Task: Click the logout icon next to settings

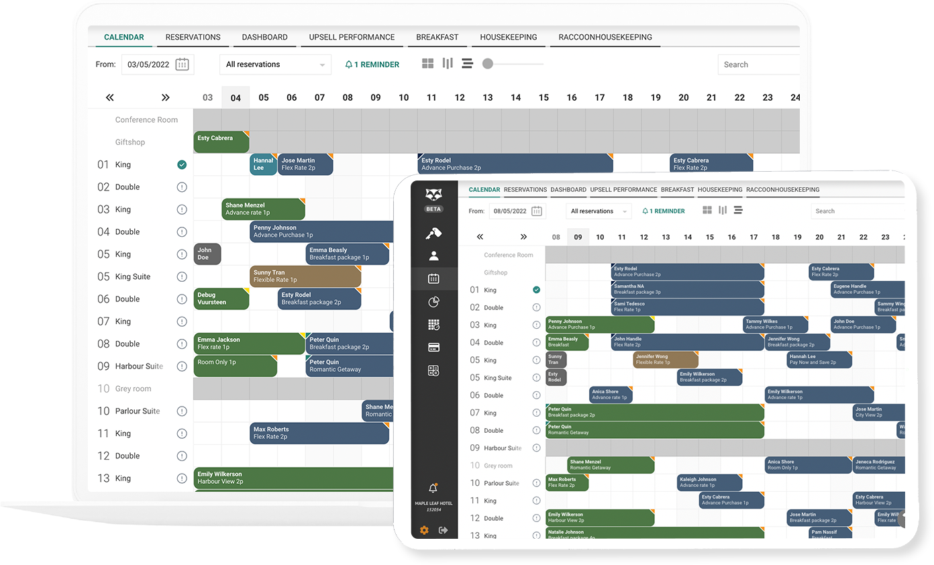Action: point(444,530)
